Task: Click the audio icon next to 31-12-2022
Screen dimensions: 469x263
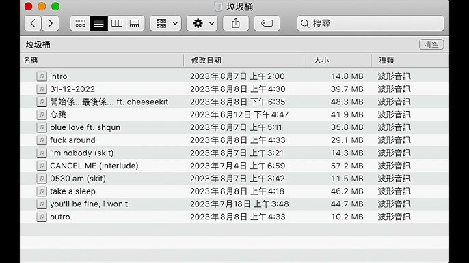Action: coord(42,89)
